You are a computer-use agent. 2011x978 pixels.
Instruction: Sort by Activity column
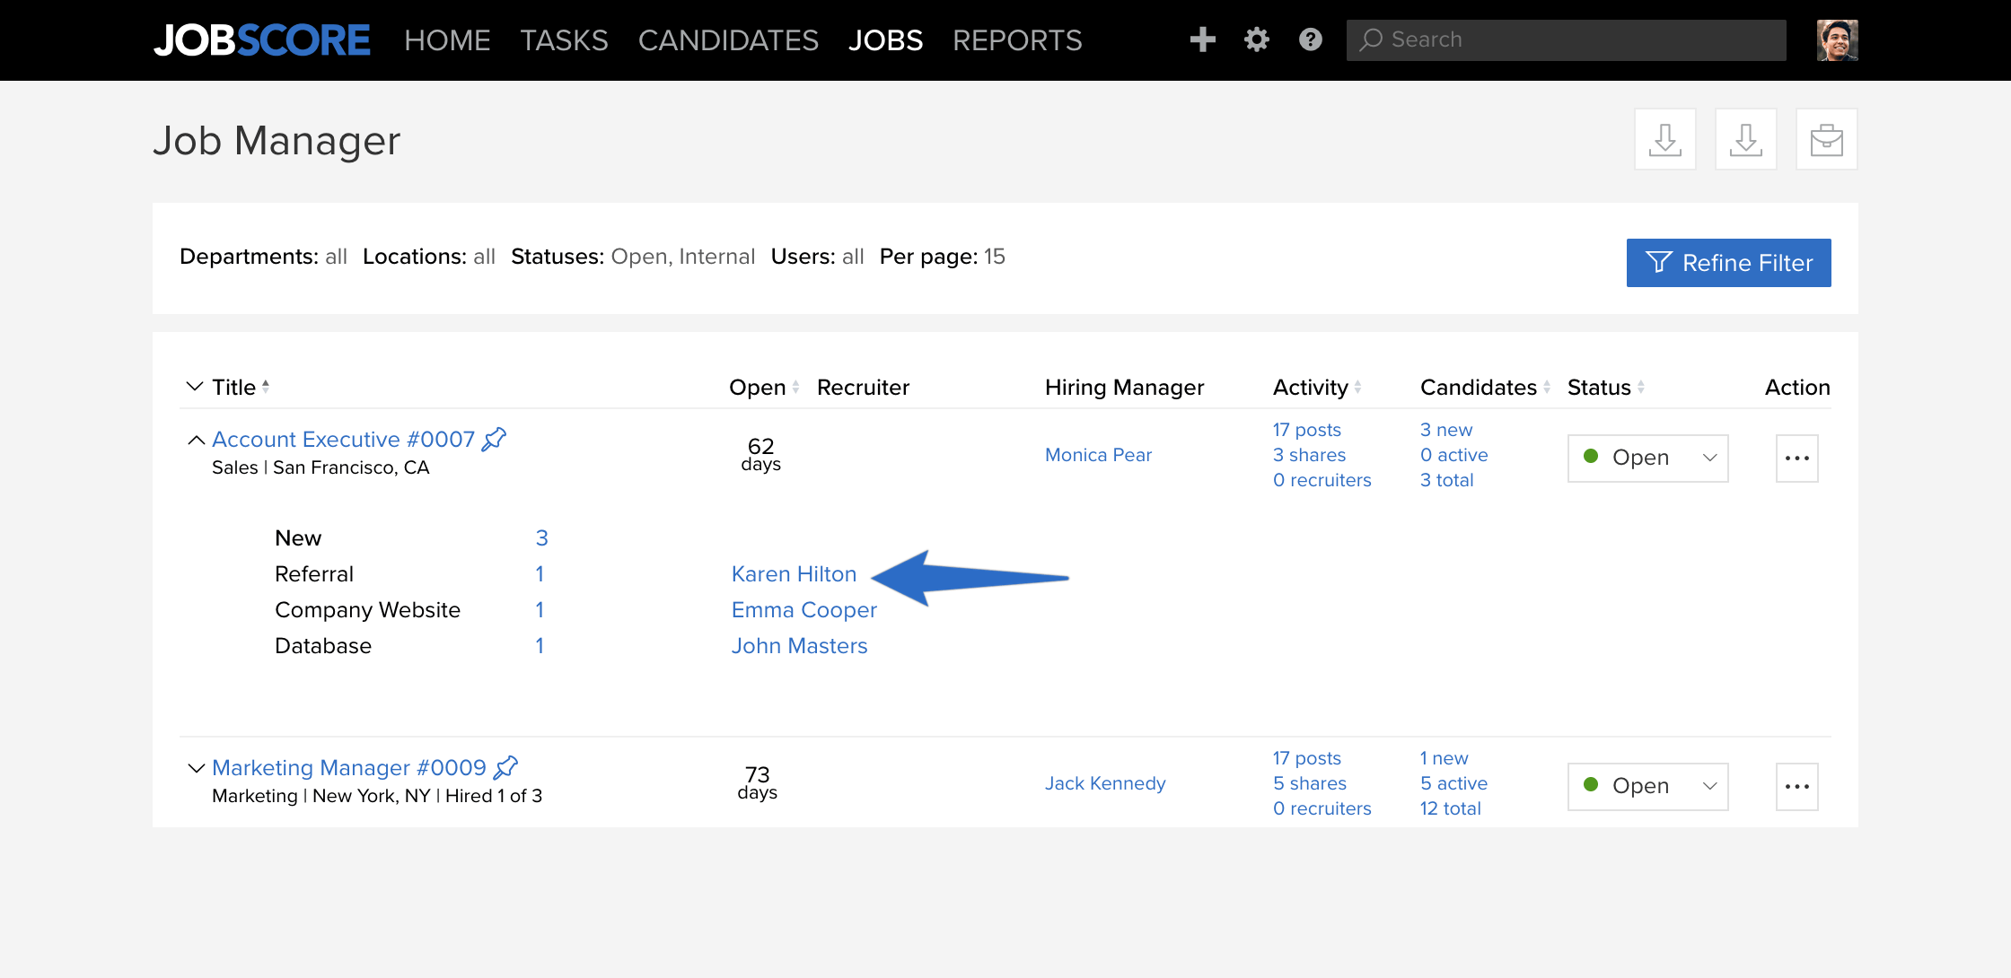click(x=1357, y=387)
